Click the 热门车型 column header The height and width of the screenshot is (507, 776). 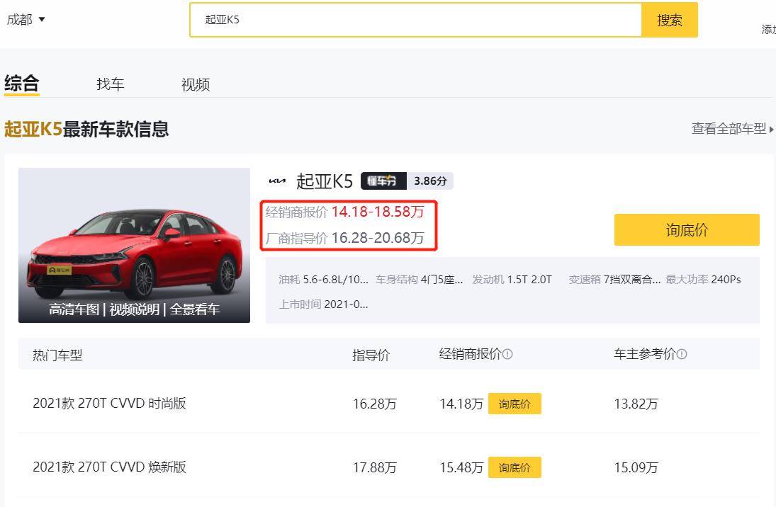pos(57,355)
